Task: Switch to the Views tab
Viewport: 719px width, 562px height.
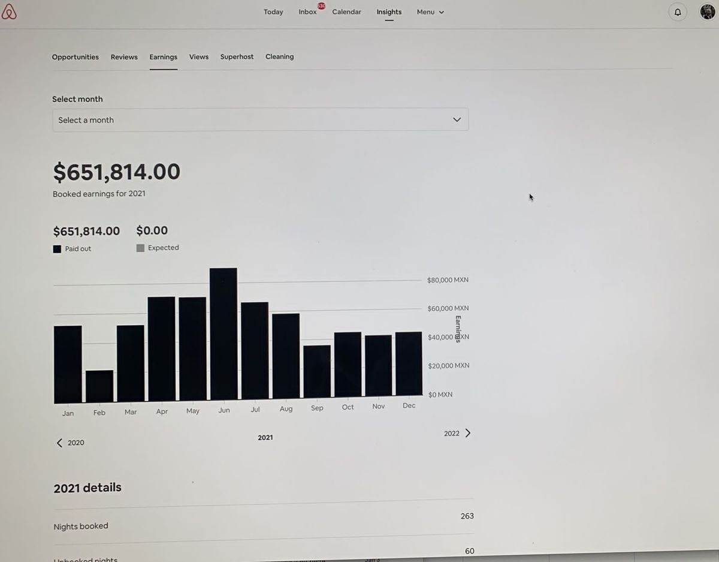Action: click(199, 57)
